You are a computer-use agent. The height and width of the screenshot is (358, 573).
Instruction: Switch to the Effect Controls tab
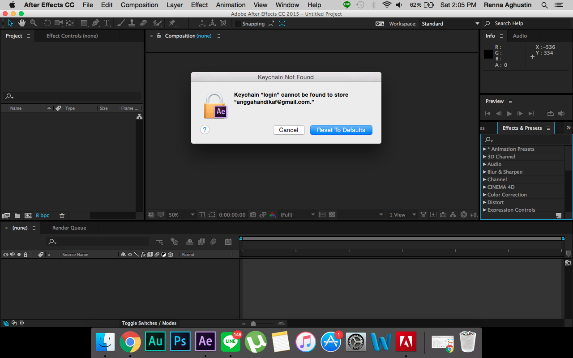[72, 36]
